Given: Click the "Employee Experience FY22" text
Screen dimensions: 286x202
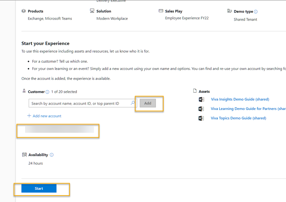Looking at the screenshot, I should [x=187, y=18].
